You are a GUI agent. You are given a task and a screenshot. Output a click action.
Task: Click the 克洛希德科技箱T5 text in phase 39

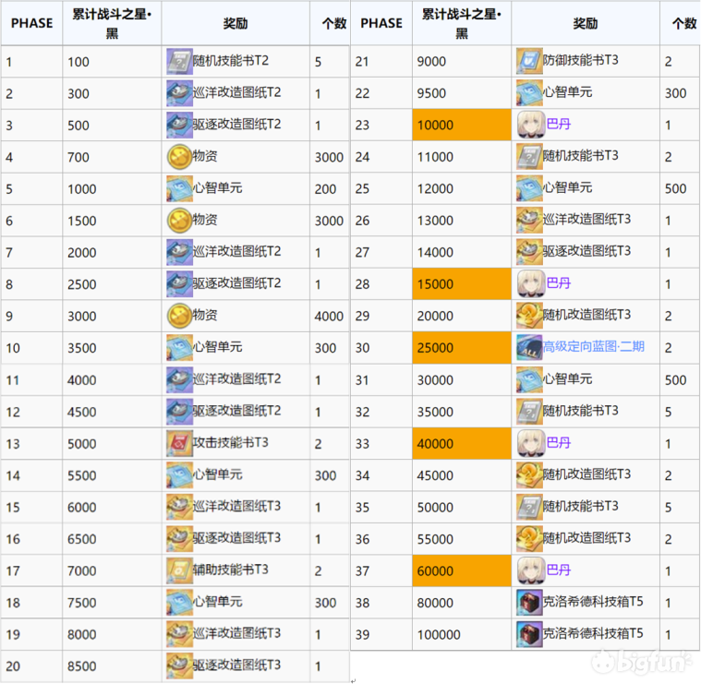pyautogui.click(x=593, y=633)
